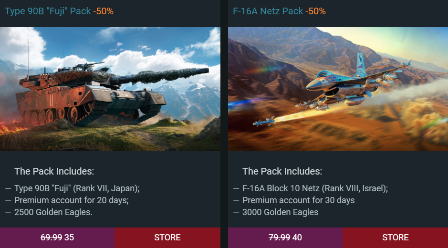Click "Premium account for 20 days" text
This screenshot has height=248, width=448.
pyautogui.click(x=72, y=200)
